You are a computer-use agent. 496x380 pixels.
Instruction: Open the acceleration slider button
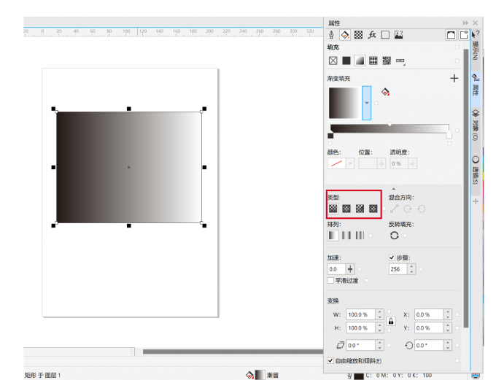coord(350,269)
